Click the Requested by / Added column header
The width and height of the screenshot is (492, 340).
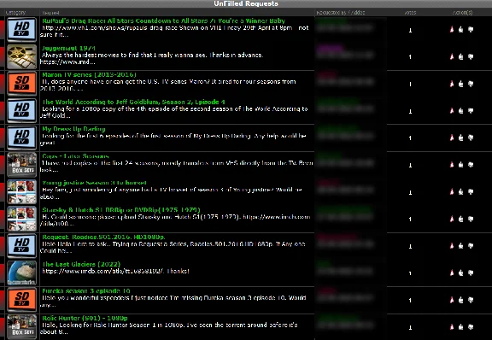click(341, 13)
